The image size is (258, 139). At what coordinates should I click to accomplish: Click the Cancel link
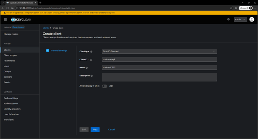(x=111, y=129)
